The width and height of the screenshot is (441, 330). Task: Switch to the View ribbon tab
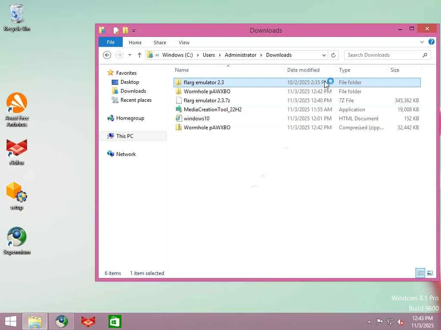[x=184, y=43]
